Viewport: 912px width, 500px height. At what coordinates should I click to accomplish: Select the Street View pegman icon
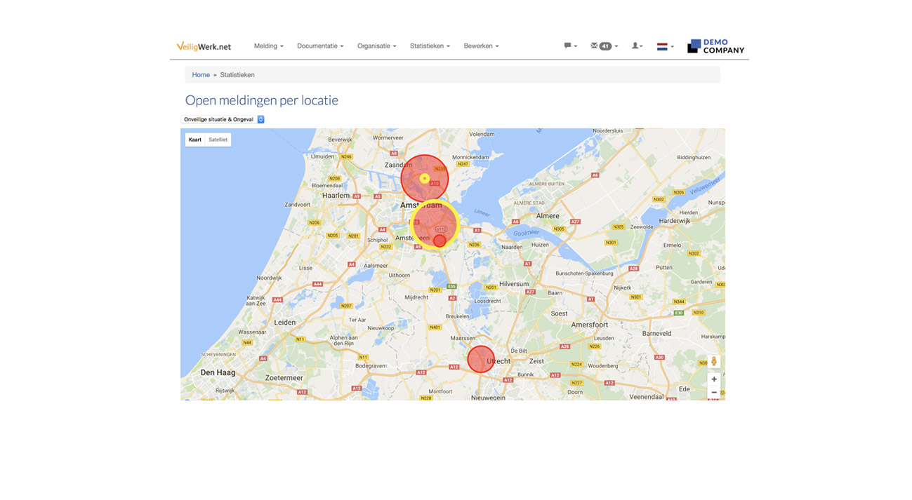[714, 362]
